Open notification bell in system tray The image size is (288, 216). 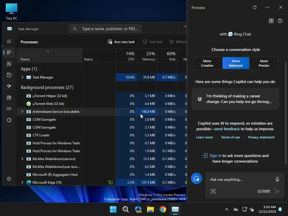pyautogui.click(x=280, y=209)
